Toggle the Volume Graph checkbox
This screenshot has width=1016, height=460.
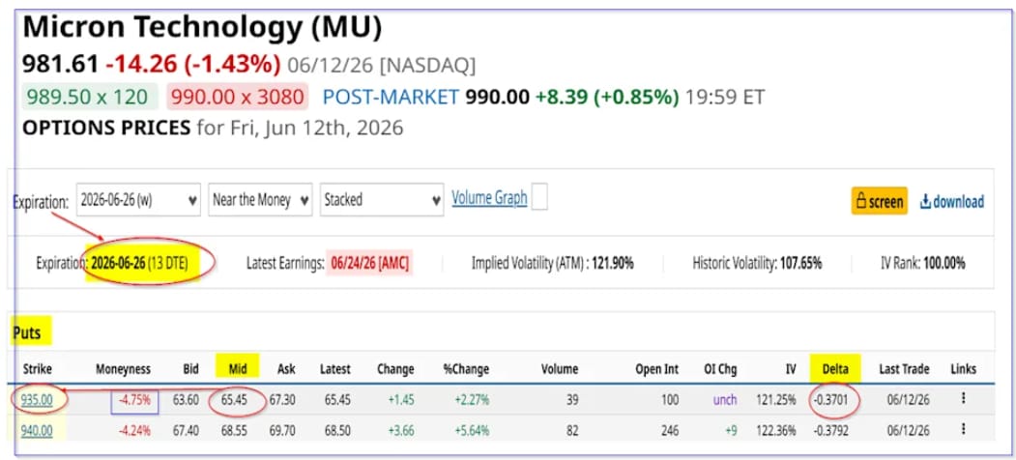tap(539, 197)
